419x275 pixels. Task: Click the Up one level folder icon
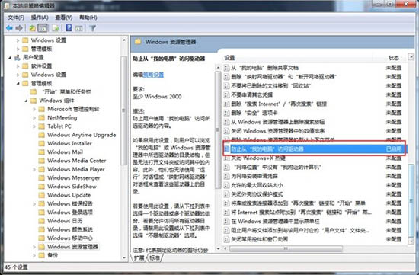click(x=32, y=27)
